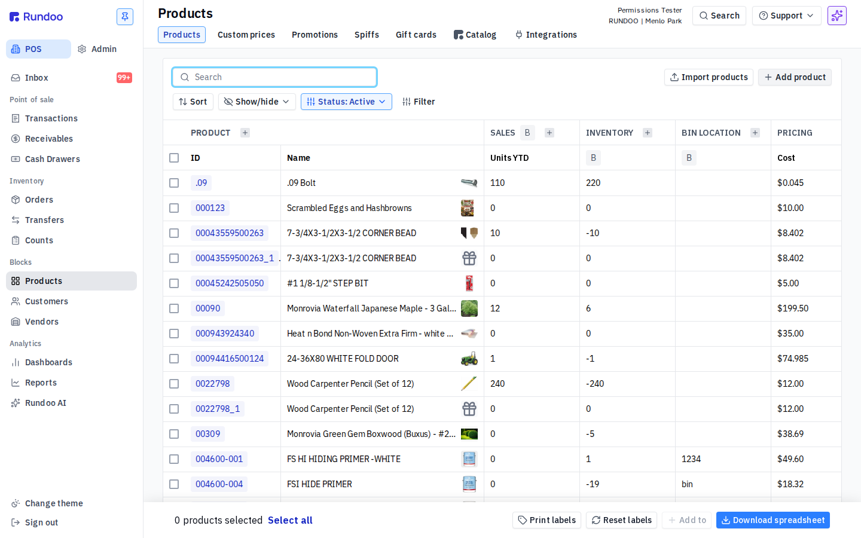
Task: Open the Status: Active filter dropdown
Action: tap(346, 102)
